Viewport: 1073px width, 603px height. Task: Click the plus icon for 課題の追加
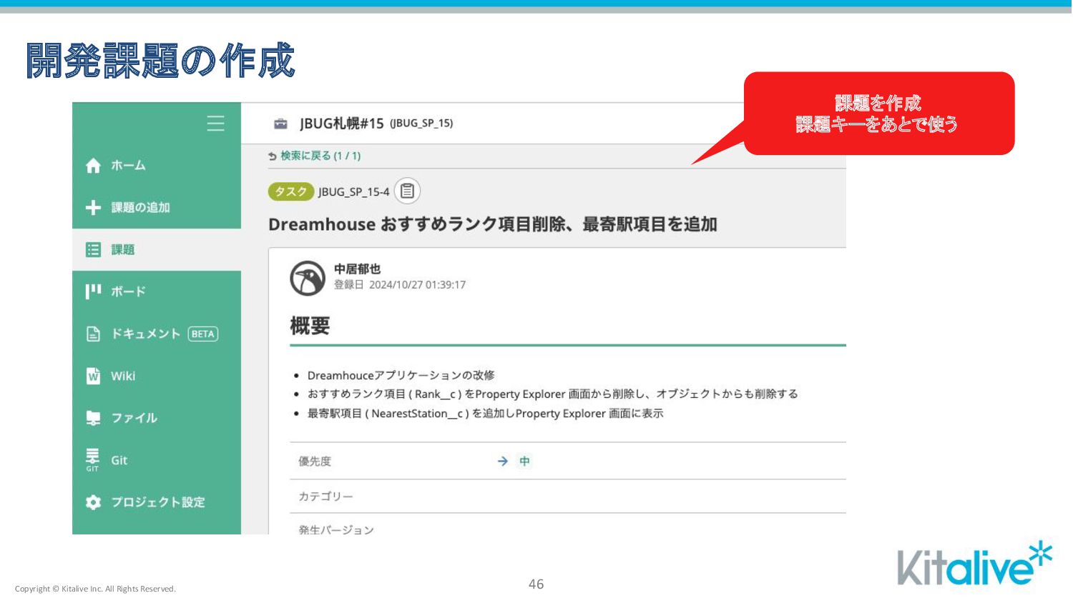tap(93, 207)
